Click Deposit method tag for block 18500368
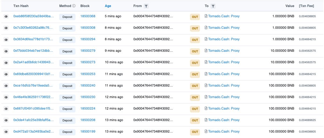The image size is (324, 138). (x=67, y=17)
